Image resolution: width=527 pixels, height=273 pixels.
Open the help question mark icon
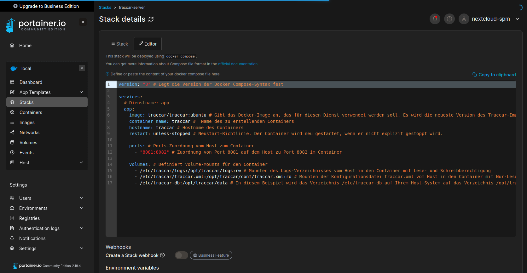pyautogui.click(x=449, y=19)
